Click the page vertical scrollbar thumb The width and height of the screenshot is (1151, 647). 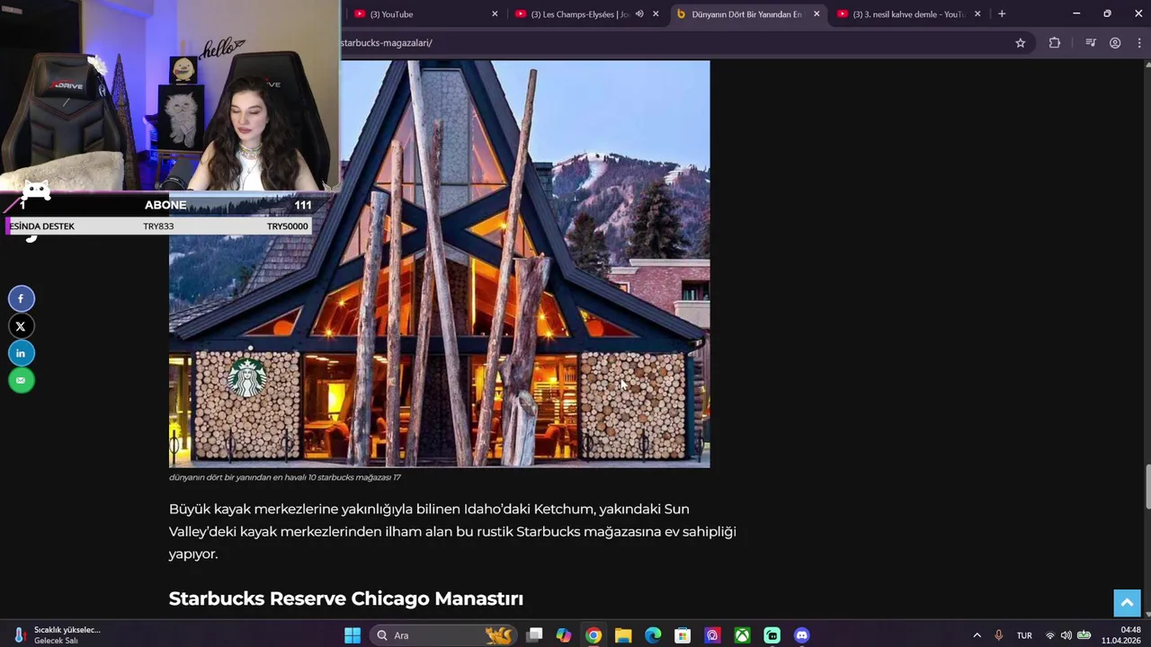(x=1147, y=486)
